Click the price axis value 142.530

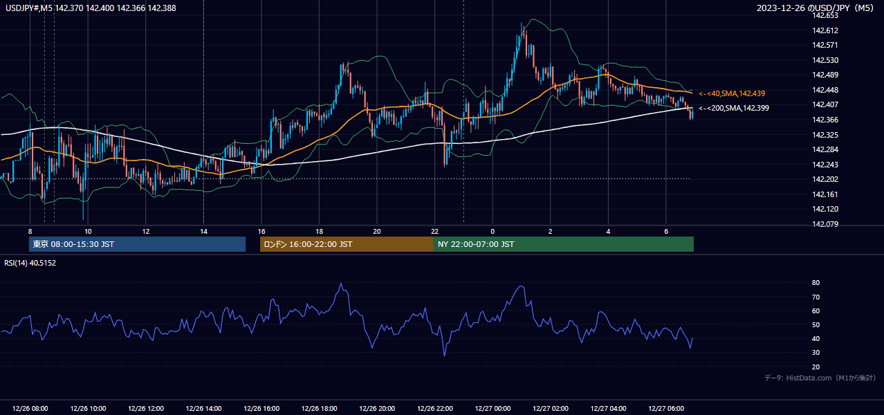tap(826, 60)
